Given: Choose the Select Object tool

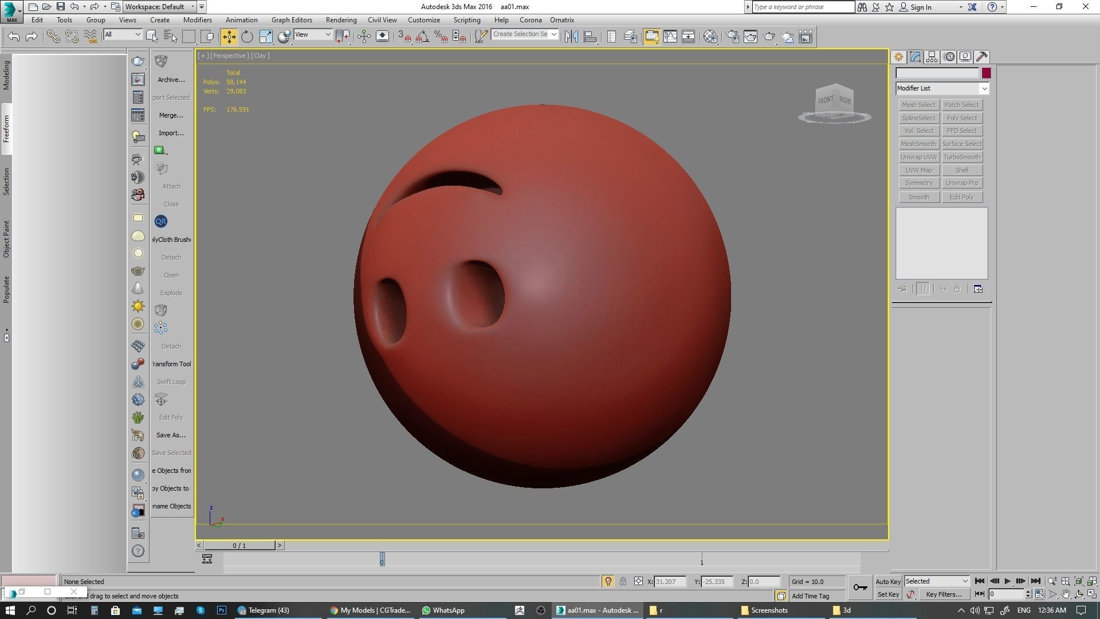Looking at the screenshot, I should [152, 37].
